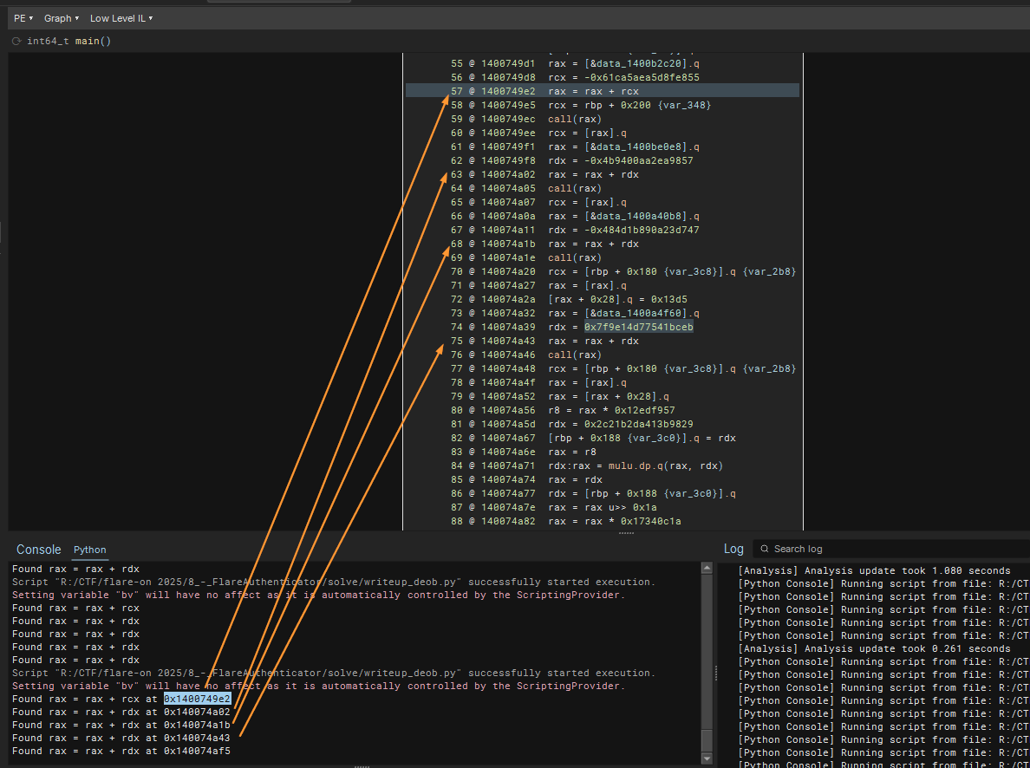Click the reanalyze icon beside int64_t main()
The height and width of the screenshot is (768, 1030).
tap(16, 41)
